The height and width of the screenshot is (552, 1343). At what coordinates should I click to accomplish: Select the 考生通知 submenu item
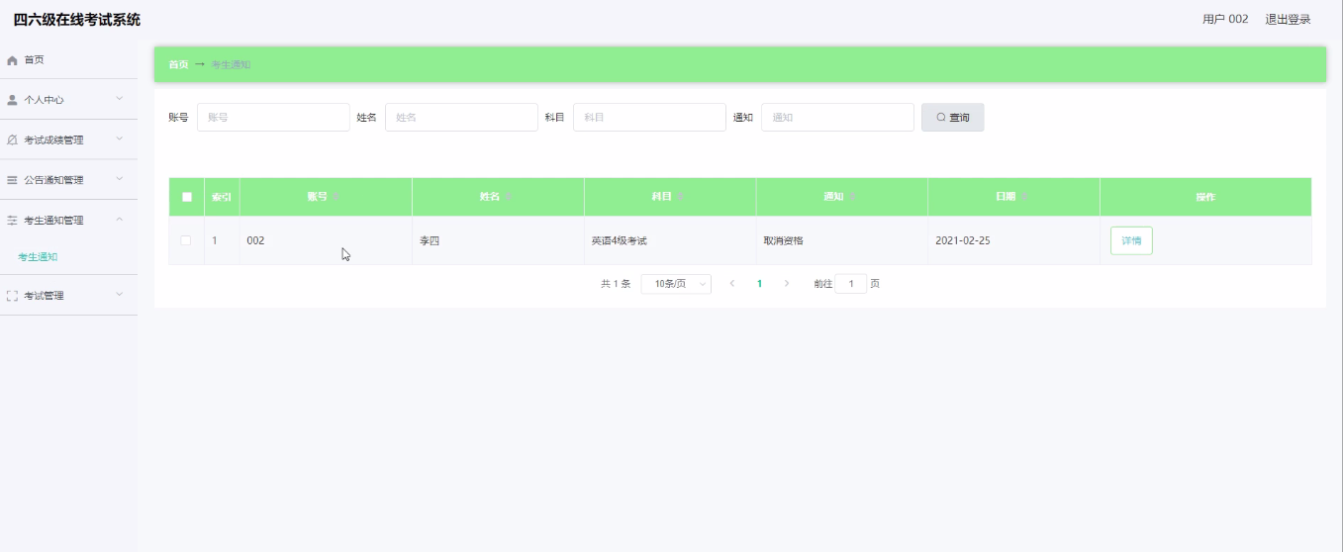[x=38, y=257]
